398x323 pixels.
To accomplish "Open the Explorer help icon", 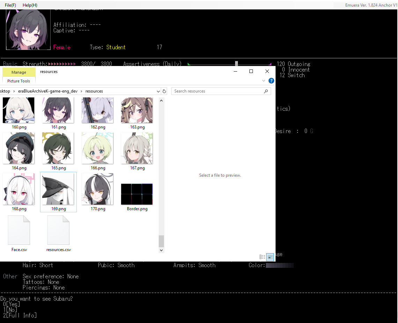I will tap(271, 81).
